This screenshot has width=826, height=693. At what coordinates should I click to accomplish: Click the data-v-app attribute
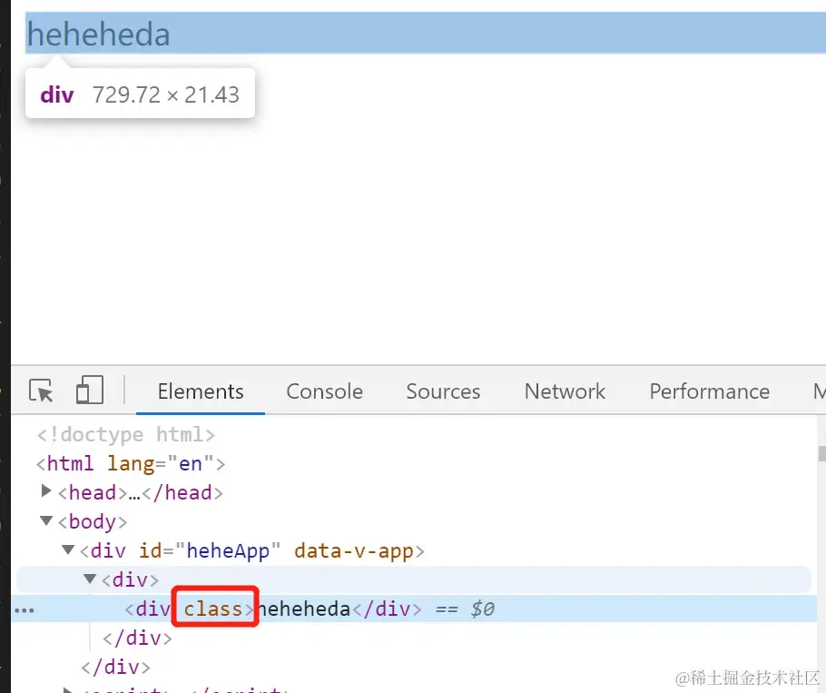pyautogui.click(x=353, y=550)
